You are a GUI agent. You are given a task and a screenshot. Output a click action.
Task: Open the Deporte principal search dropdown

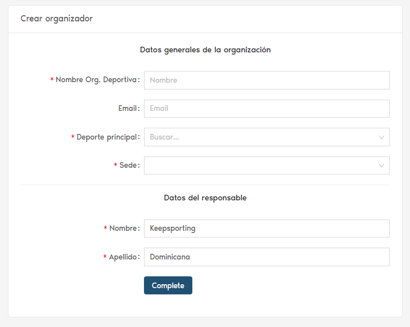coord(259,137)
